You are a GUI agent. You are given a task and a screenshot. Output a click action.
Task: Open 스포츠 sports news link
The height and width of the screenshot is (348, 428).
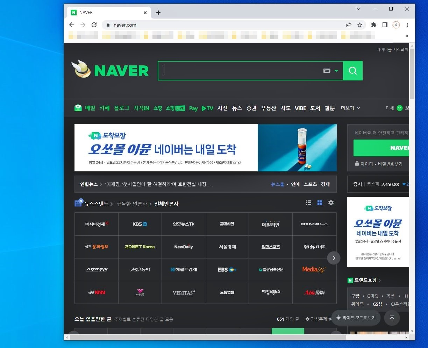pyautogui.click(x=310, y=184)
